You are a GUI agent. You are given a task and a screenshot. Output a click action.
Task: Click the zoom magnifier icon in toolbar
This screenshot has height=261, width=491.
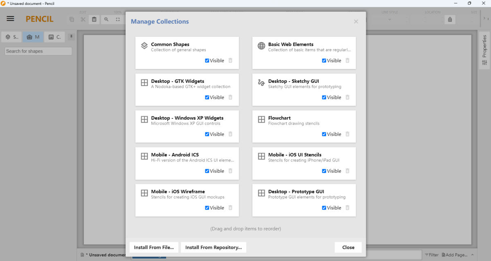(x=106, y=19)
